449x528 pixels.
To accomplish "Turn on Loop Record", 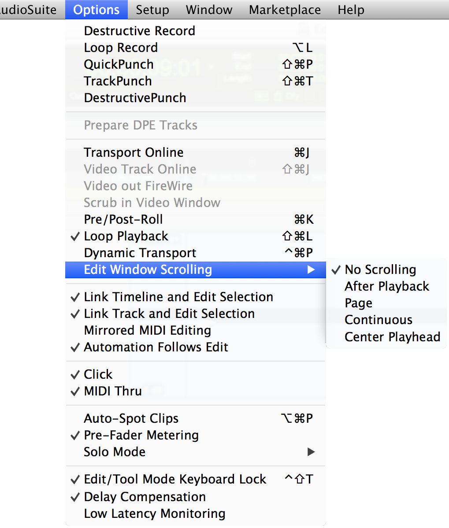I will click(120, 48).
